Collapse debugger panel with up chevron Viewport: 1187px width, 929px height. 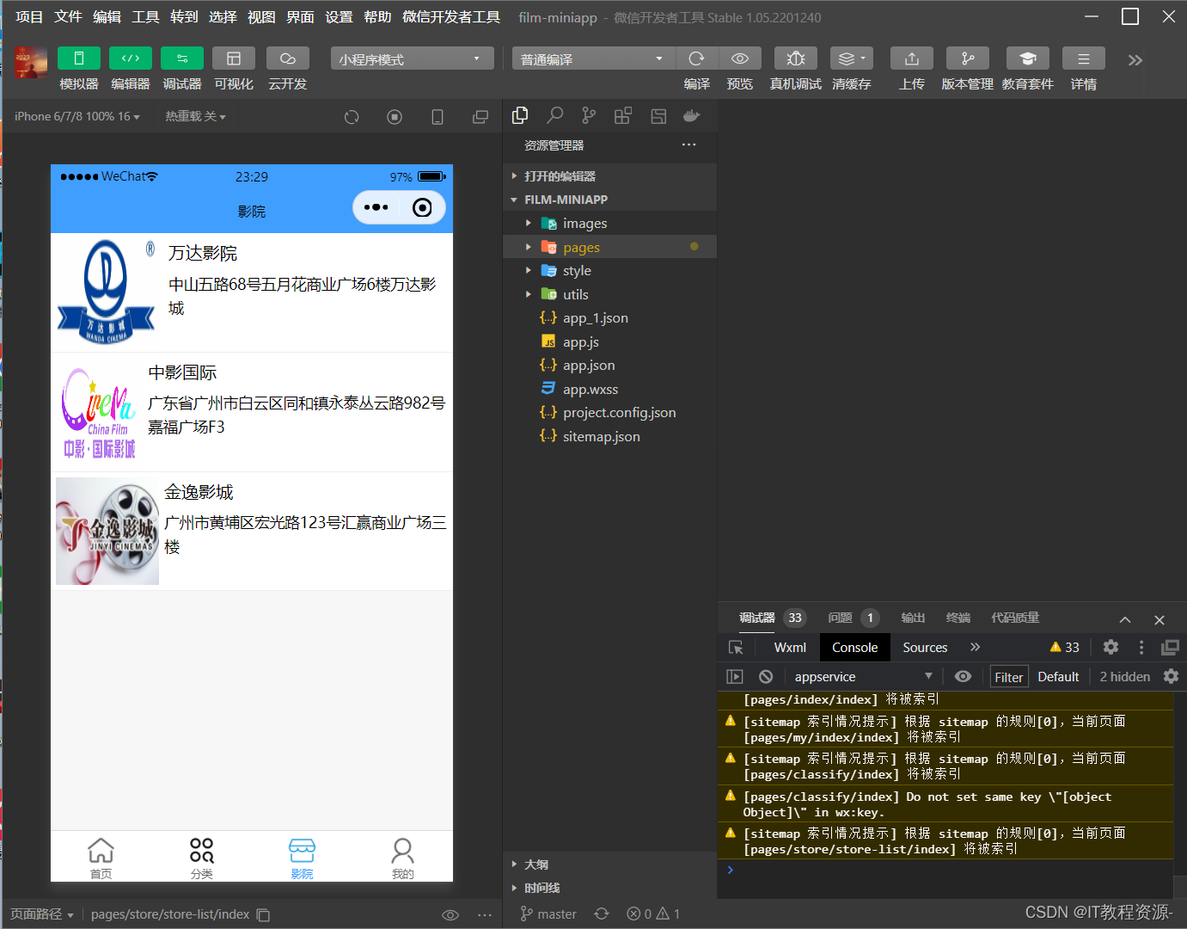(1125, 619)
